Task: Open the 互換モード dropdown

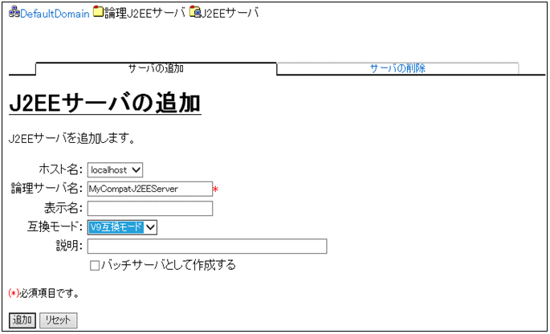Action: click(122, 227)
